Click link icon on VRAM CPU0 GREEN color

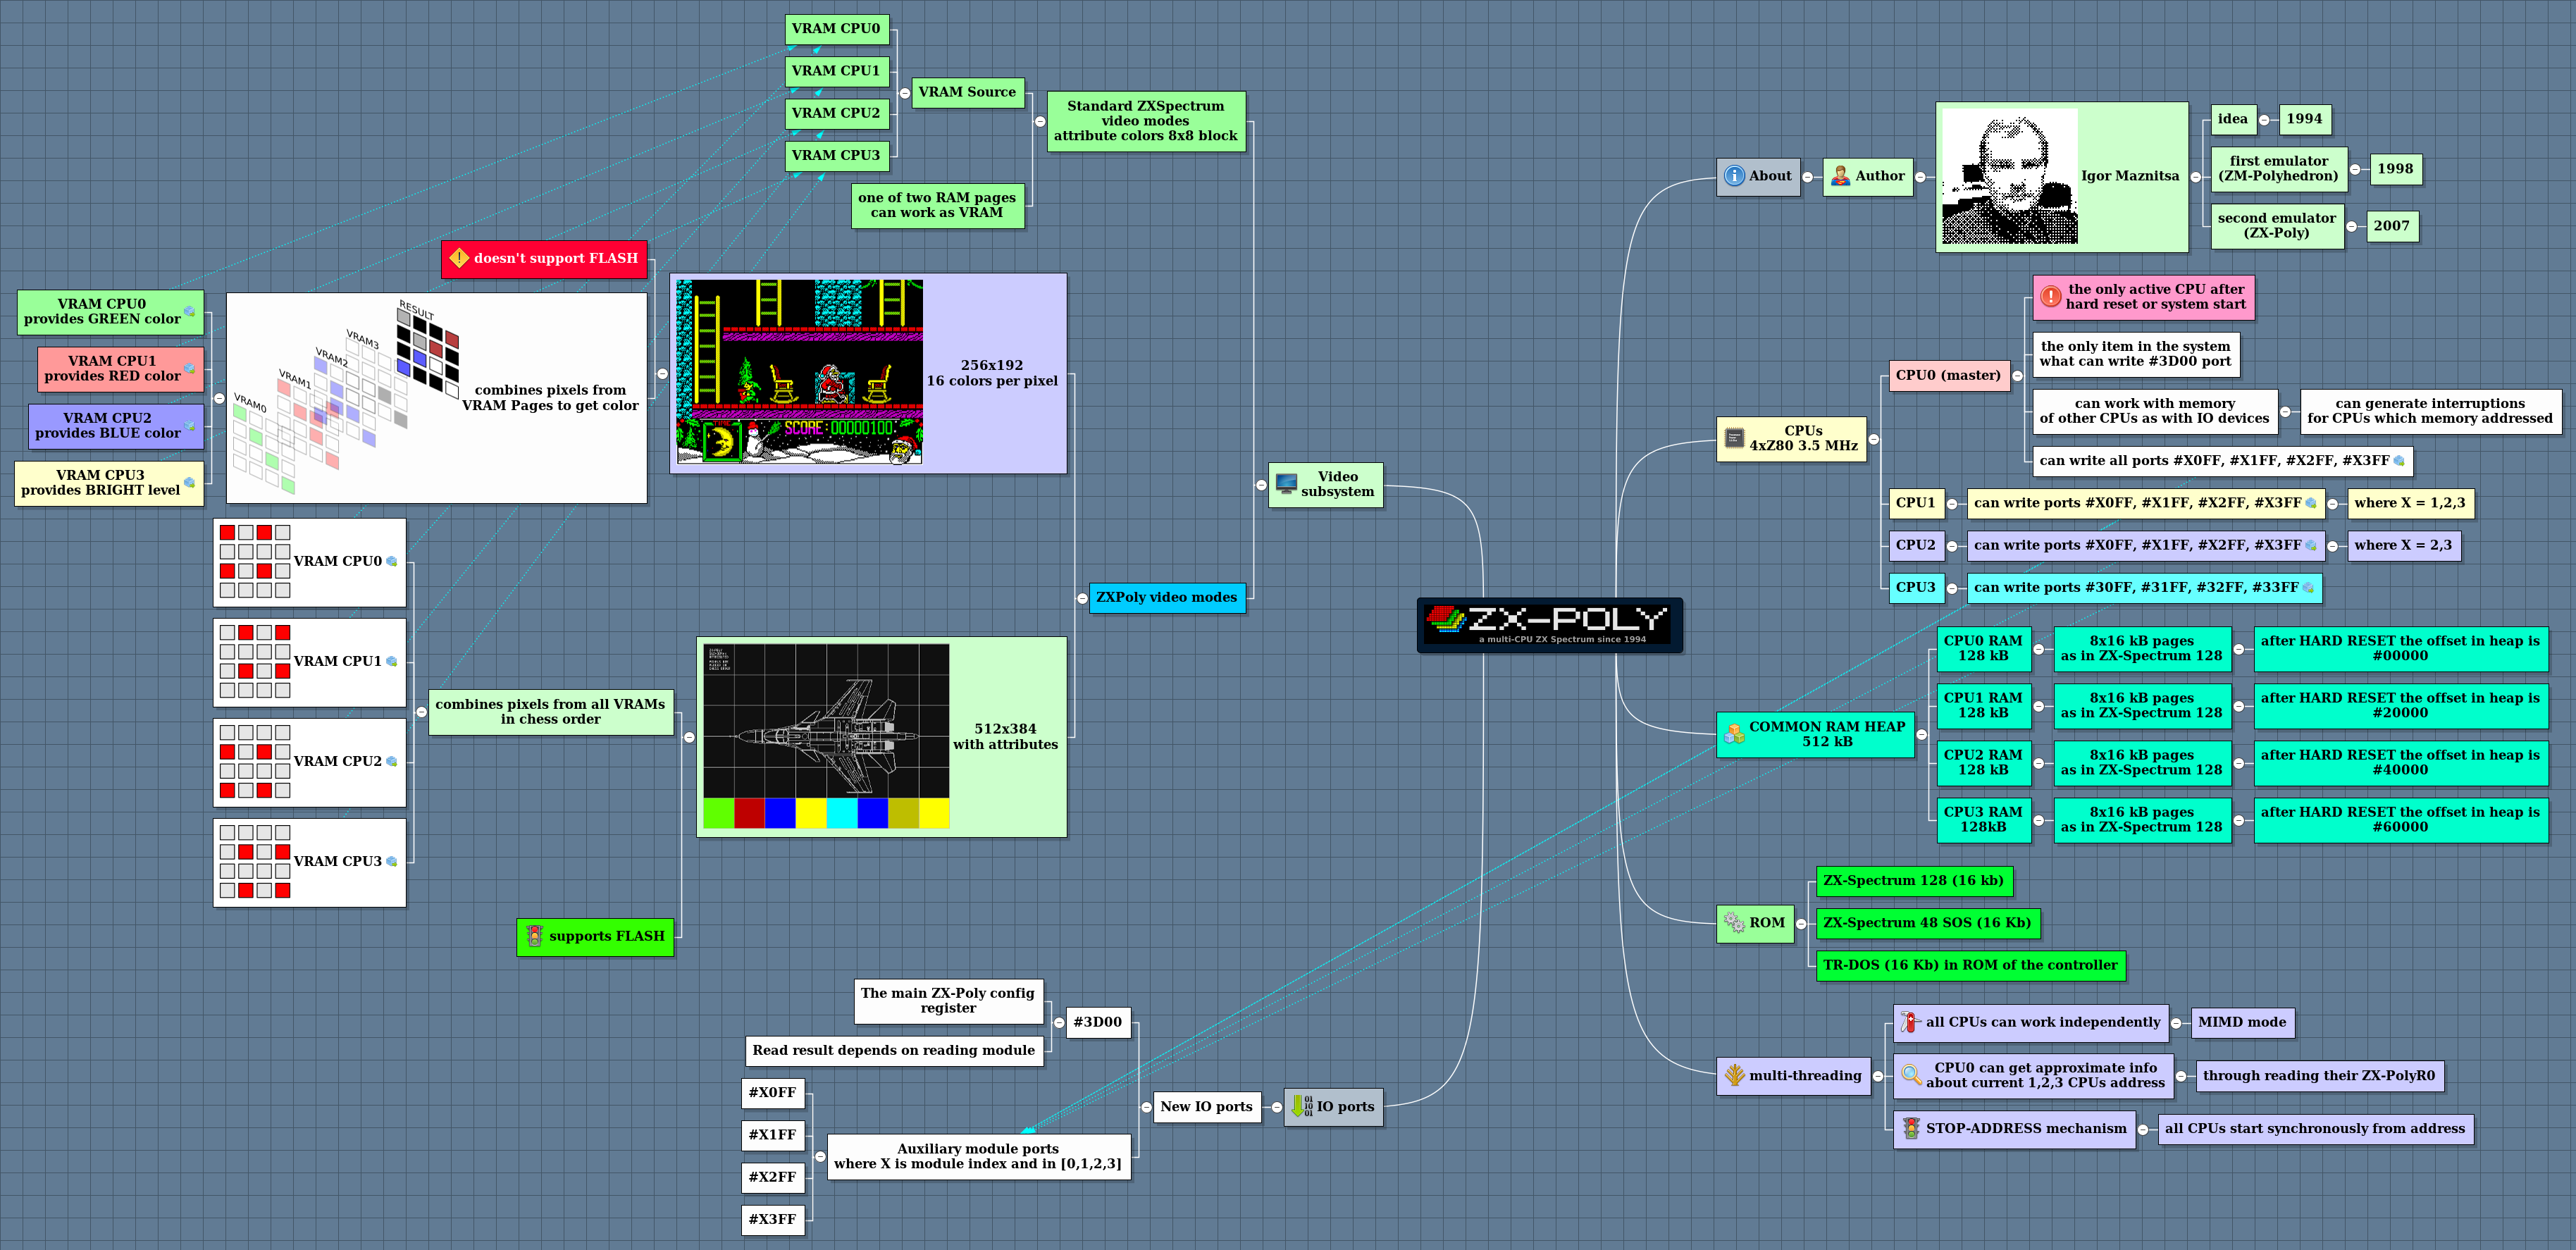point(189,312)
